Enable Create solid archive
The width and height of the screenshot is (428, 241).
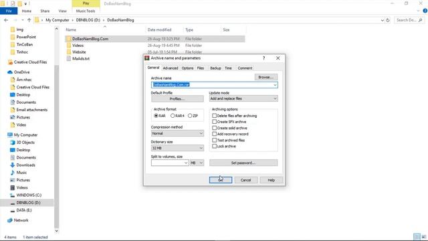[214, 128]
